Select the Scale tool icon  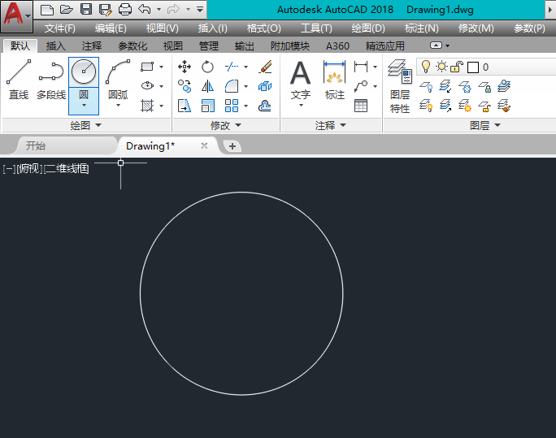pyautogui.click(x=207, y=106)
